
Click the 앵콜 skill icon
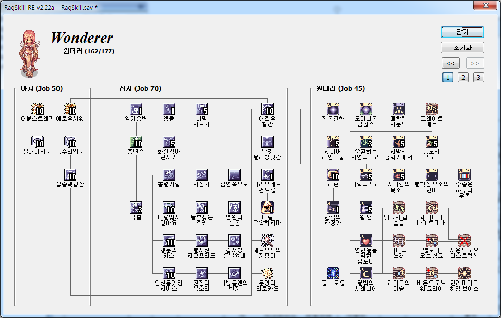[169, 109]
